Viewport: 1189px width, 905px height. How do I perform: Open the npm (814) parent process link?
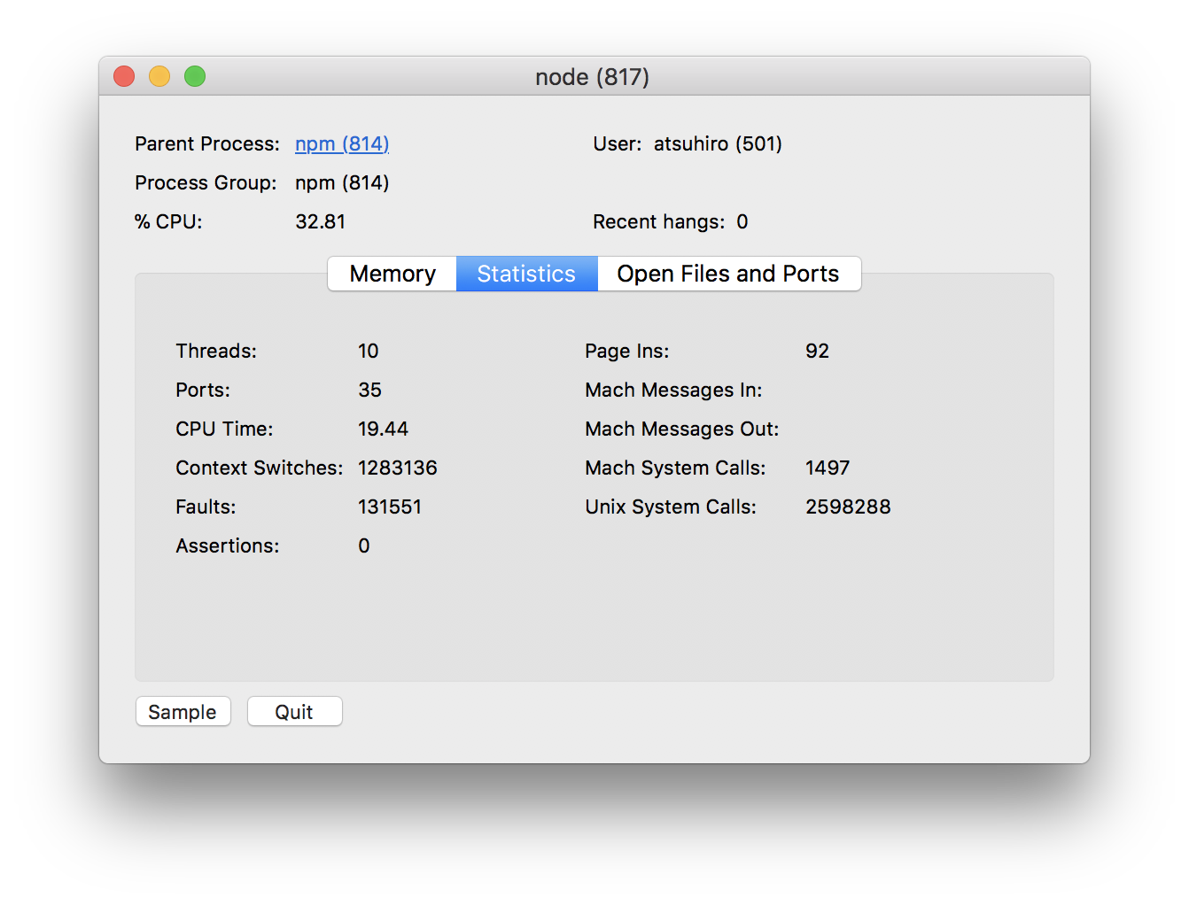[342, 143]
